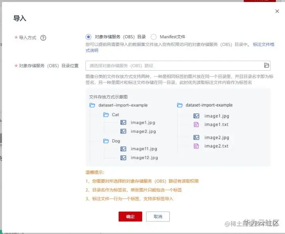Click tip 3 about 支持多标签导入
The image size is (285, 234).
(129, 199)
